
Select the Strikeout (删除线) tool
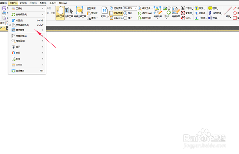tap(201, 13)
